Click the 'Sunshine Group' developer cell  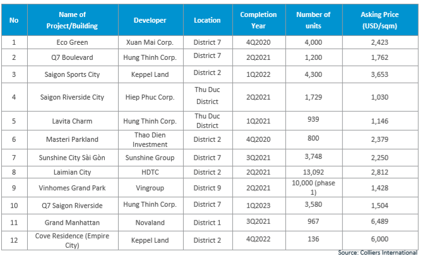pos(151,158)
